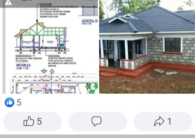The image size is (195, 138).
Task: Click the blue like reaction icon
Action: point(10,102)
